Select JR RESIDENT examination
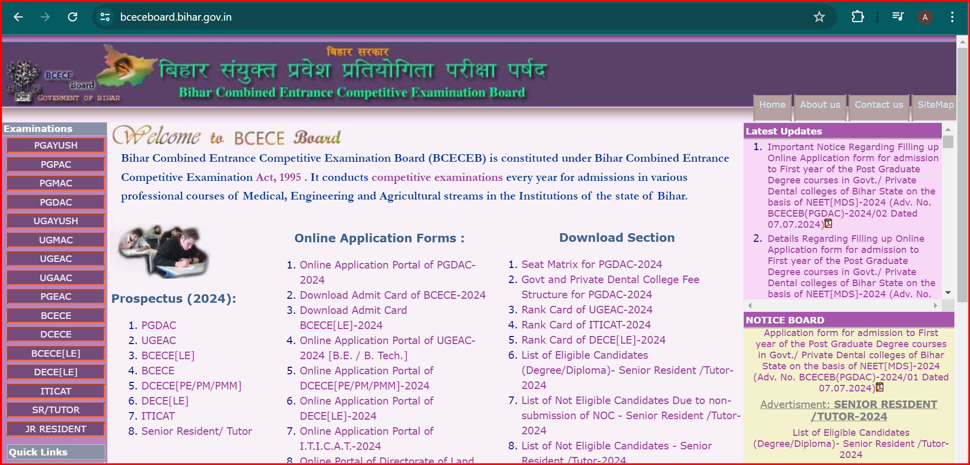Image resolution: width=970 pixels, height=465 pixels. pyautogui.click(x=56, y=429)
